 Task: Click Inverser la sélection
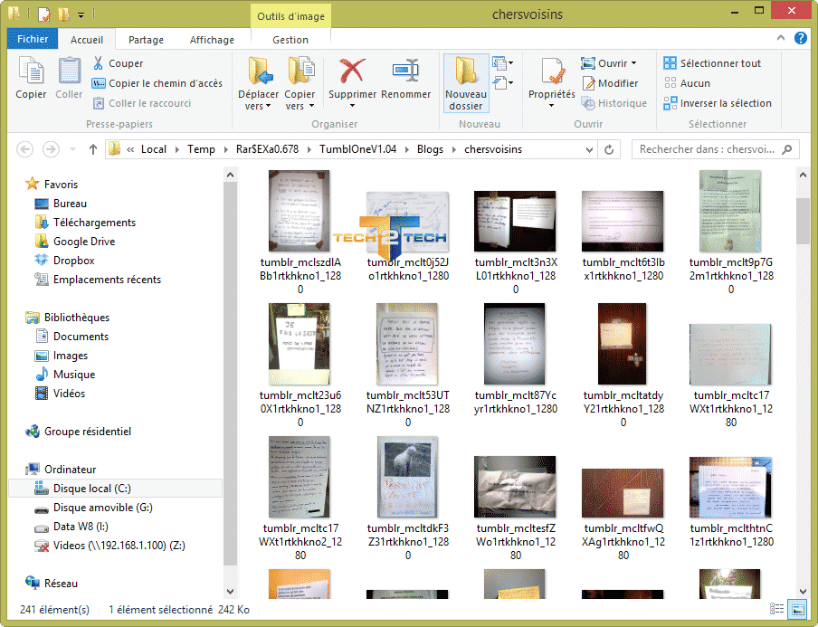(718, 103)
